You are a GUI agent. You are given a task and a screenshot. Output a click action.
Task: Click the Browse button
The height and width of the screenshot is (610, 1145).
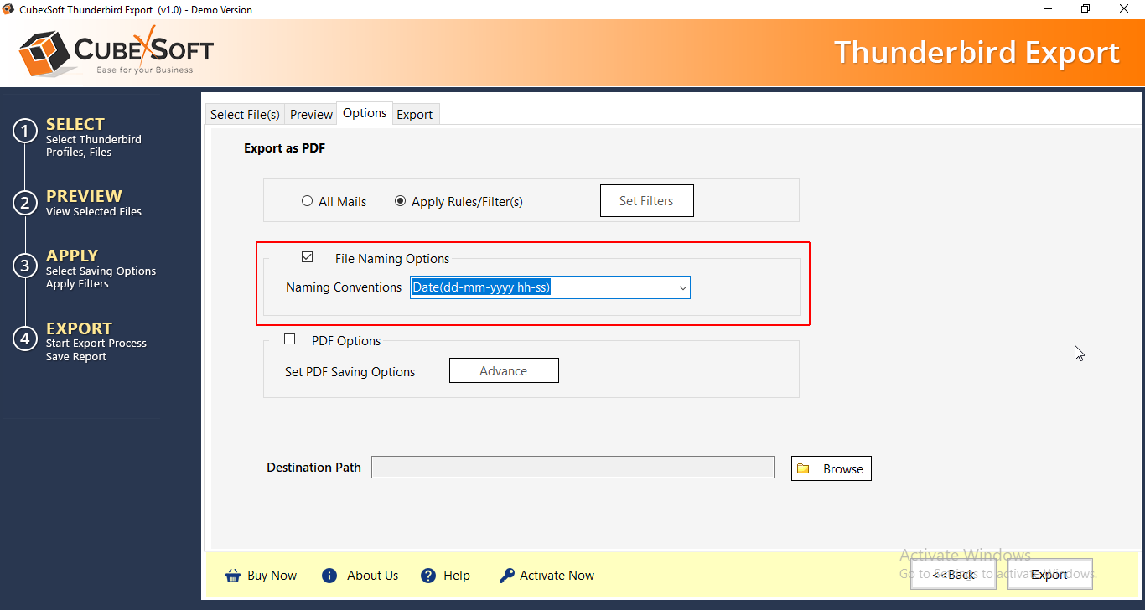[832, 468]
